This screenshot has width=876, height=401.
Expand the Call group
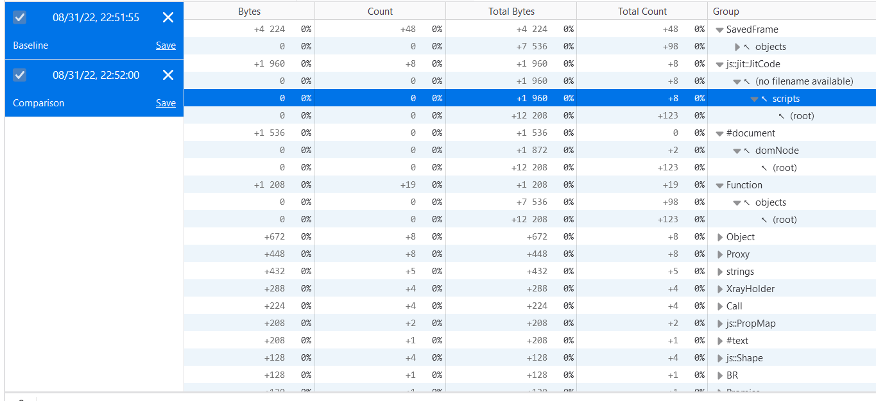[x=720, y=306]
